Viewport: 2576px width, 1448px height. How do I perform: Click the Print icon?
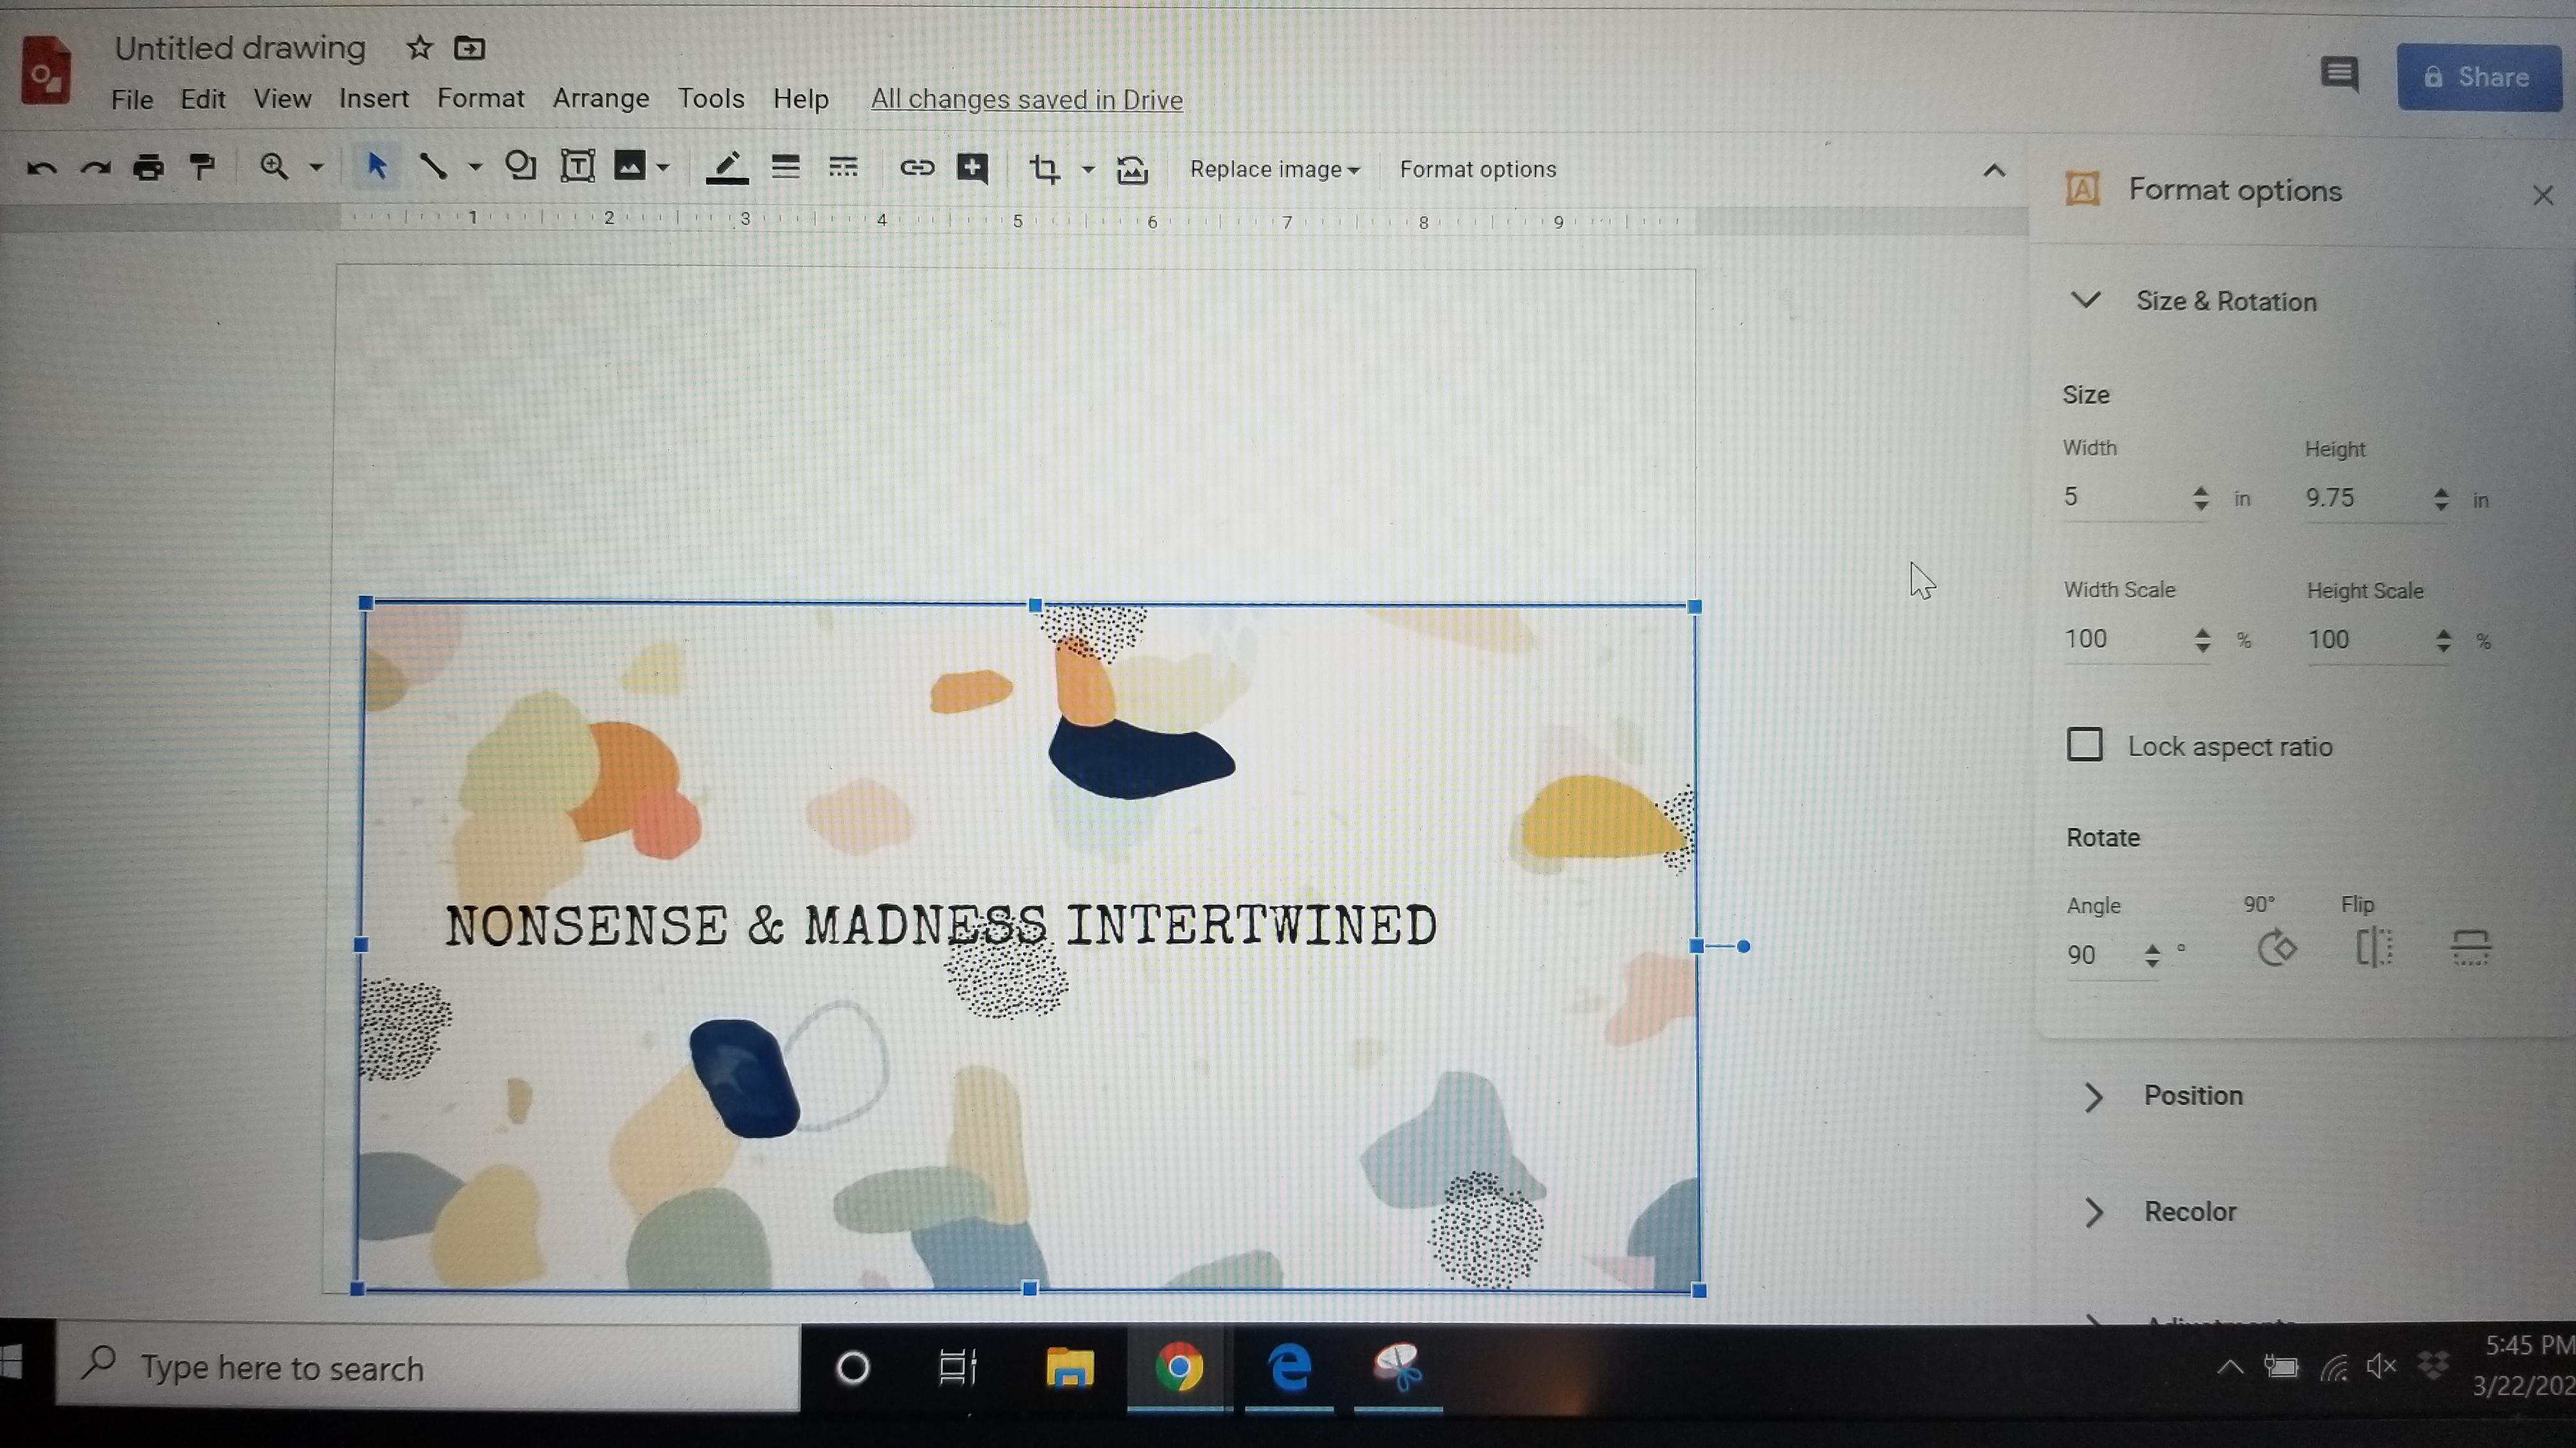click(x=148, y=167)
